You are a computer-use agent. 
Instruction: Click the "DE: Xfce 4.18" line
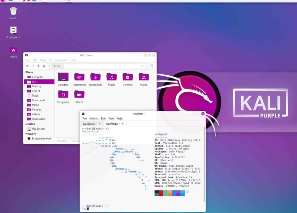(164, 160)
